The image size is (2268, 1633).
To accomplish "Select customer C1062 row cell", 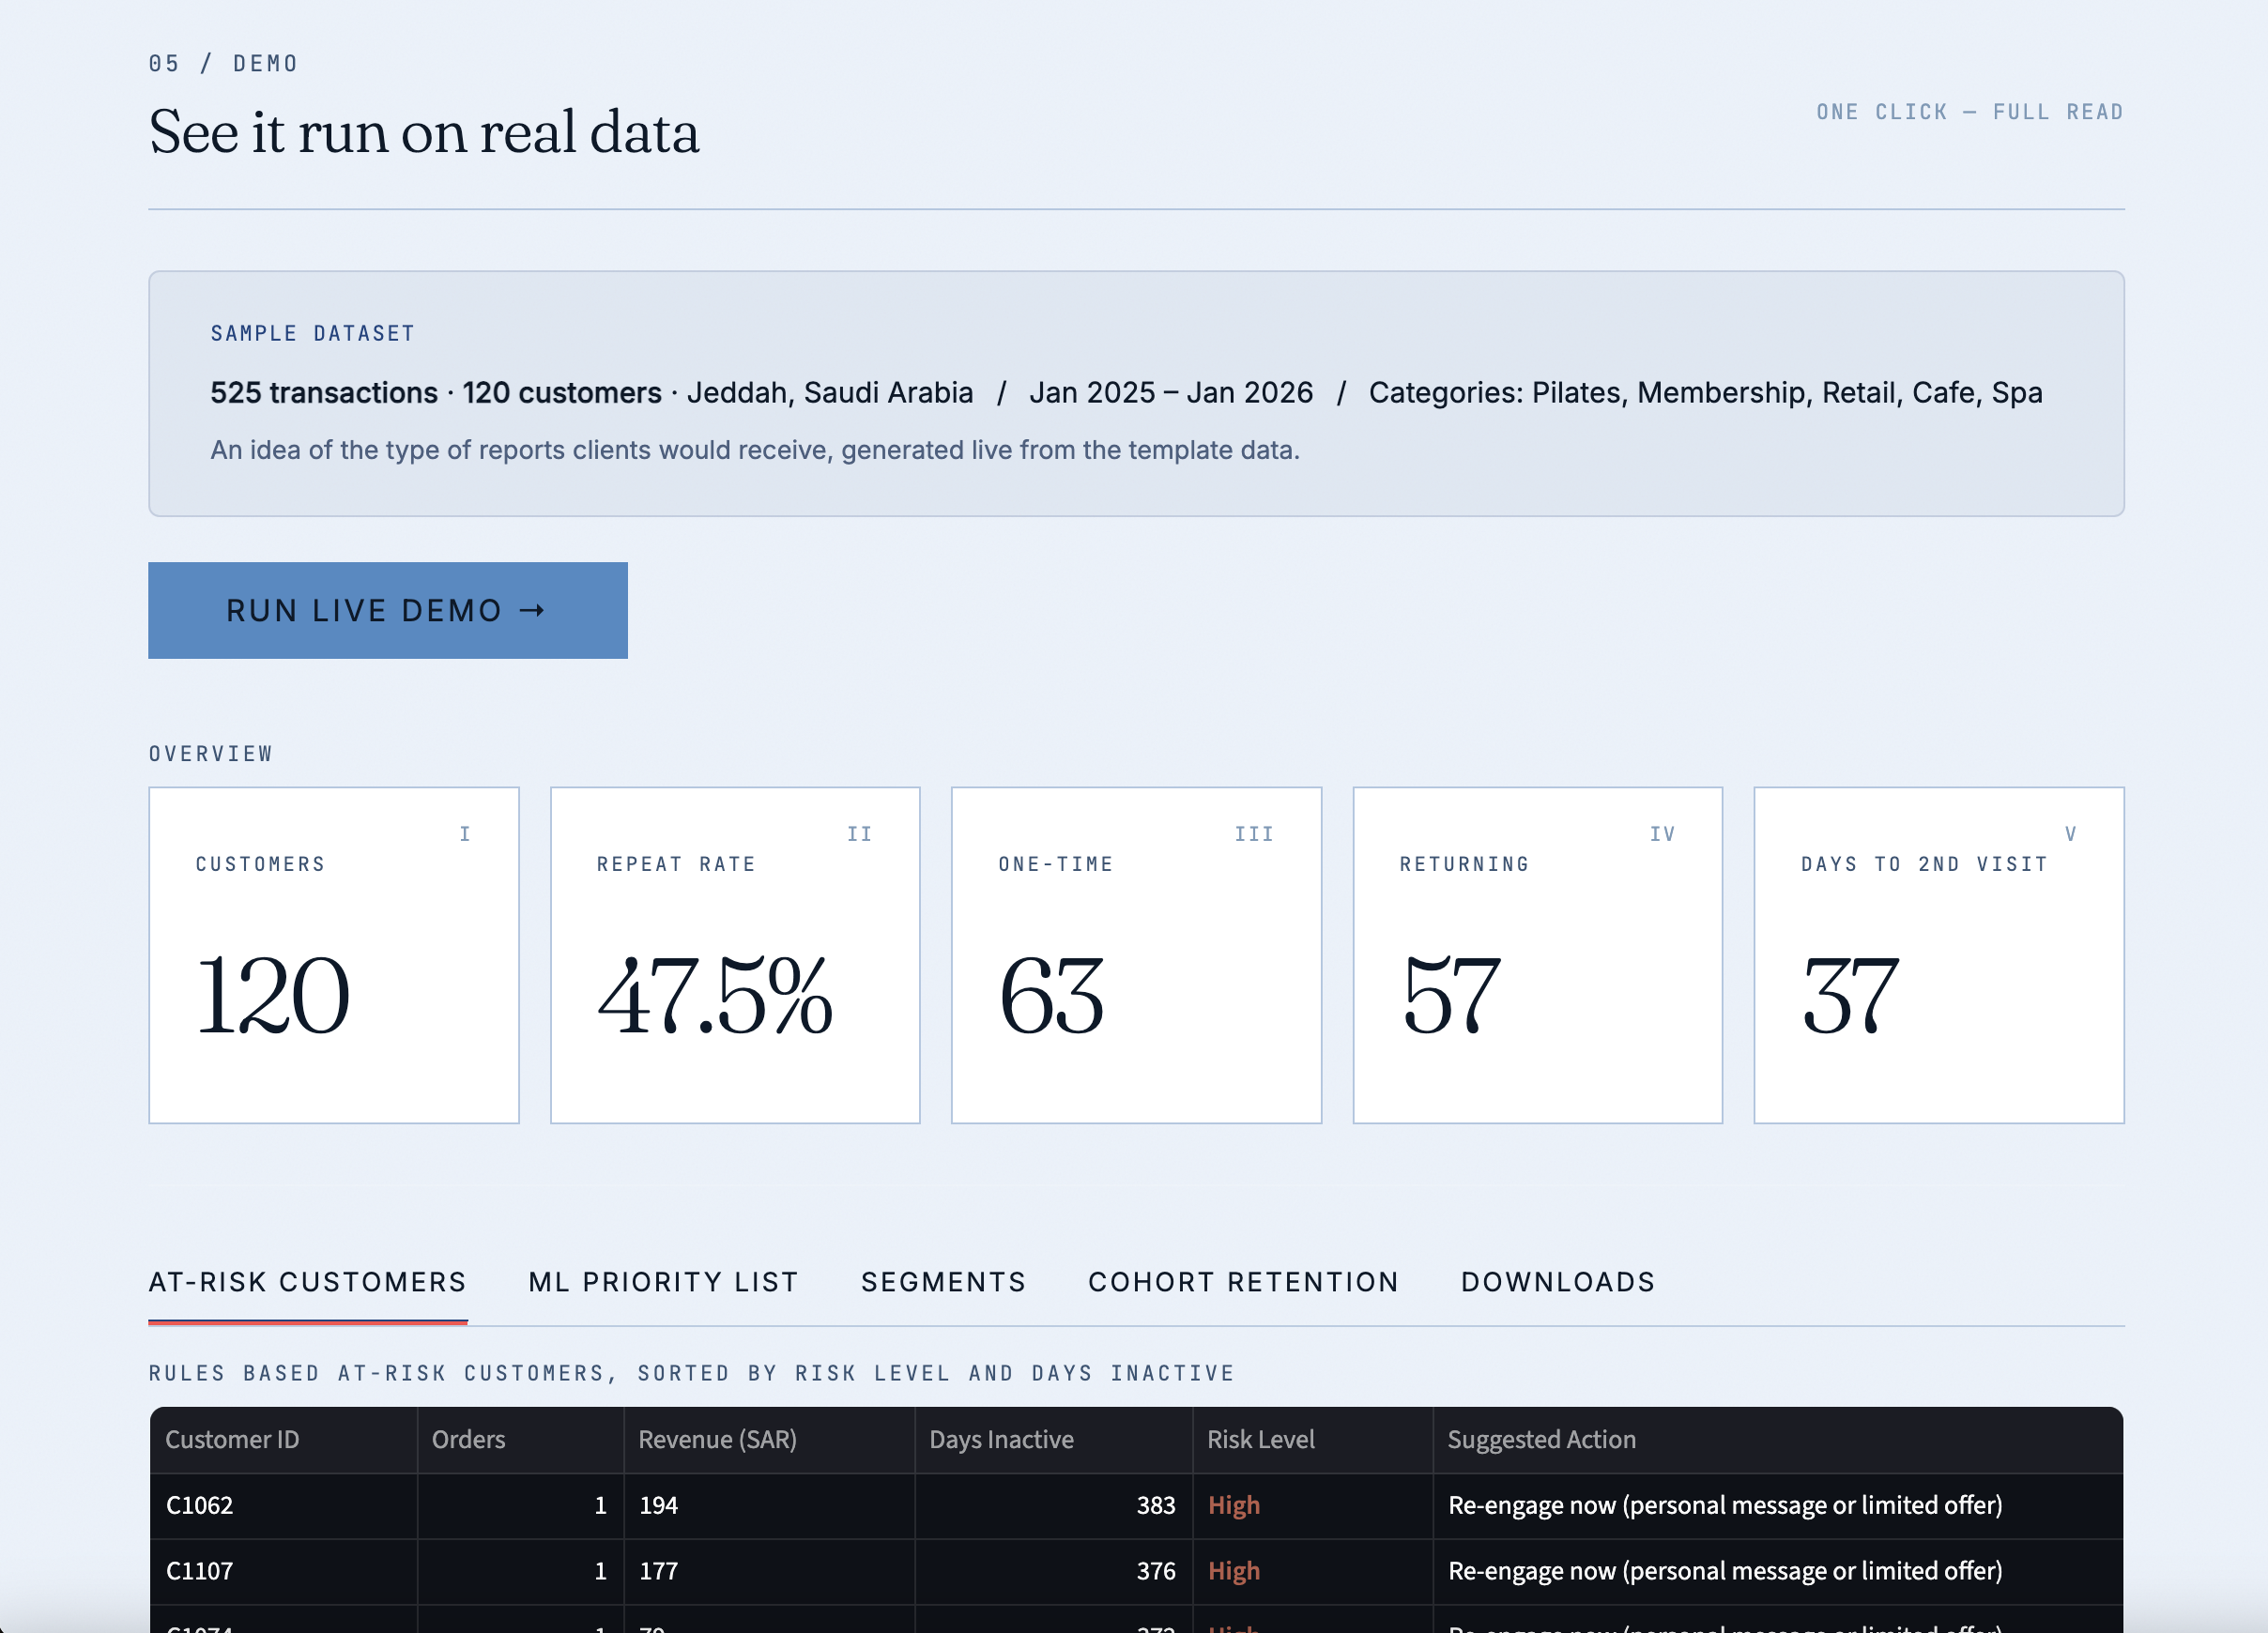I will pos(200,1505).
